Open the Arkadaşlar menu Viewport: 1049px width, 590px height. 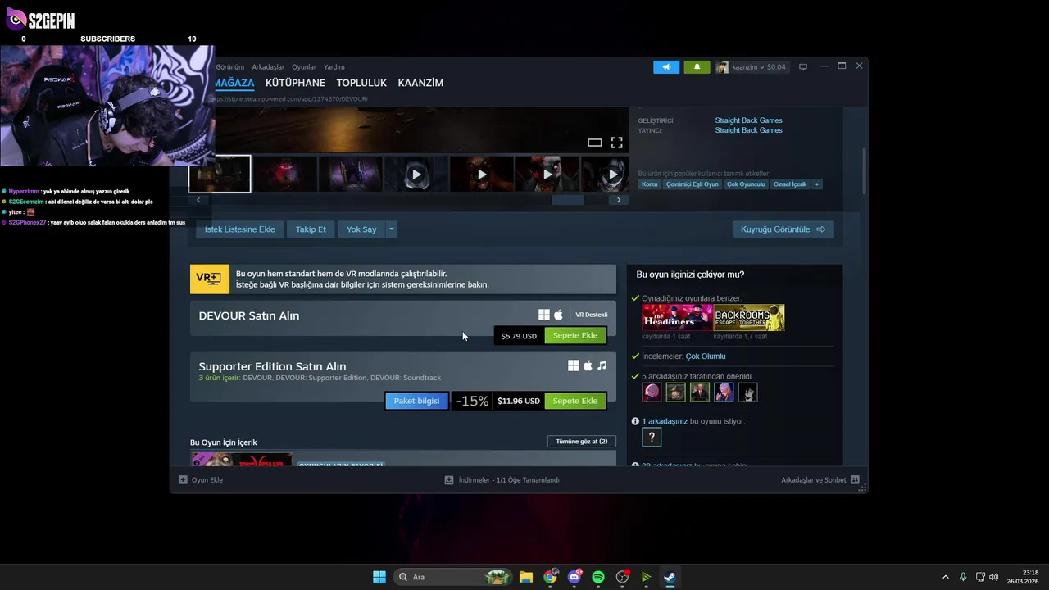[x=268, y=67]
